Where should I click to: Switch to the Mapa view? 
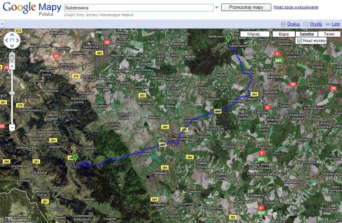(284, 34)
